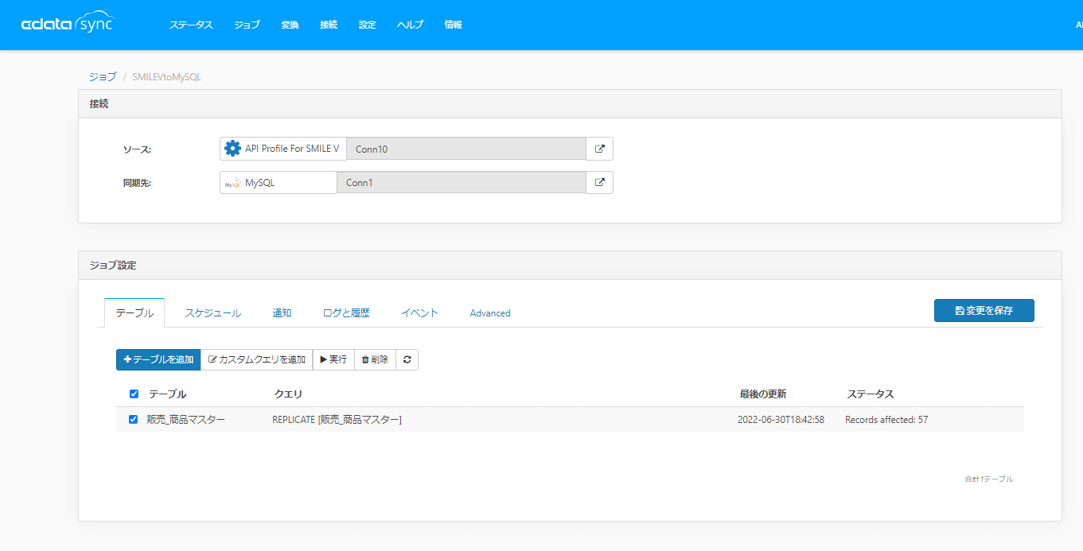Click the API Profile For SMILE V gear icon
1083x551 pixels.
point(232,149)
